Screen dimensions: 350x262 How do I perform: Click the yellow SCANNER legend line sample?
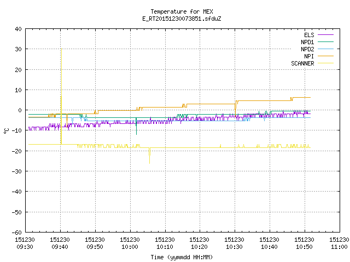326,63
